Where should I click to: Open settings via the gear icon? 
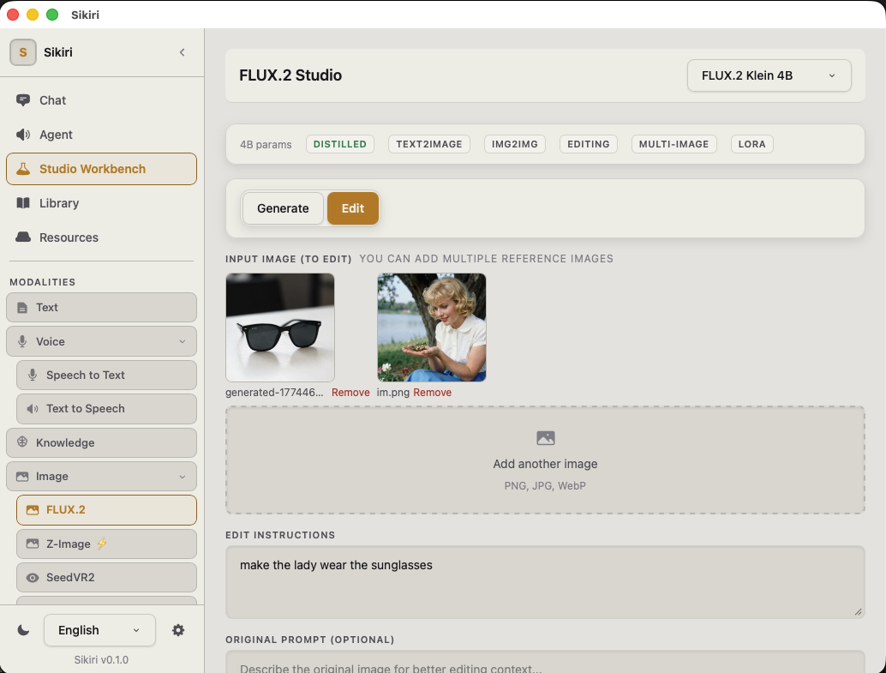178,630
